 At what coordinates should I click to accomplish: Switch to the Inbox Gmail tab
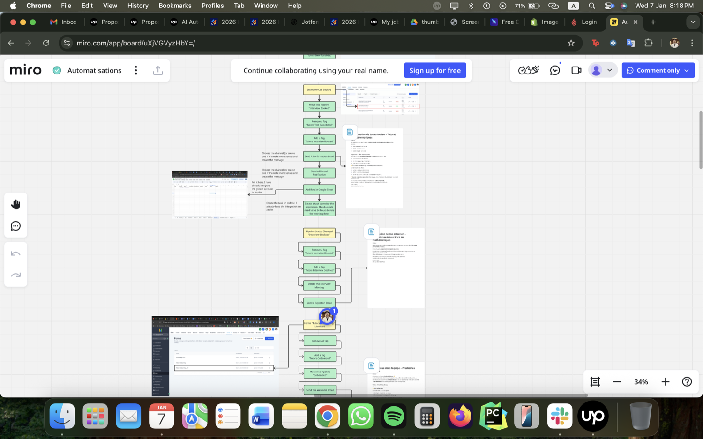tap(64, 22)
